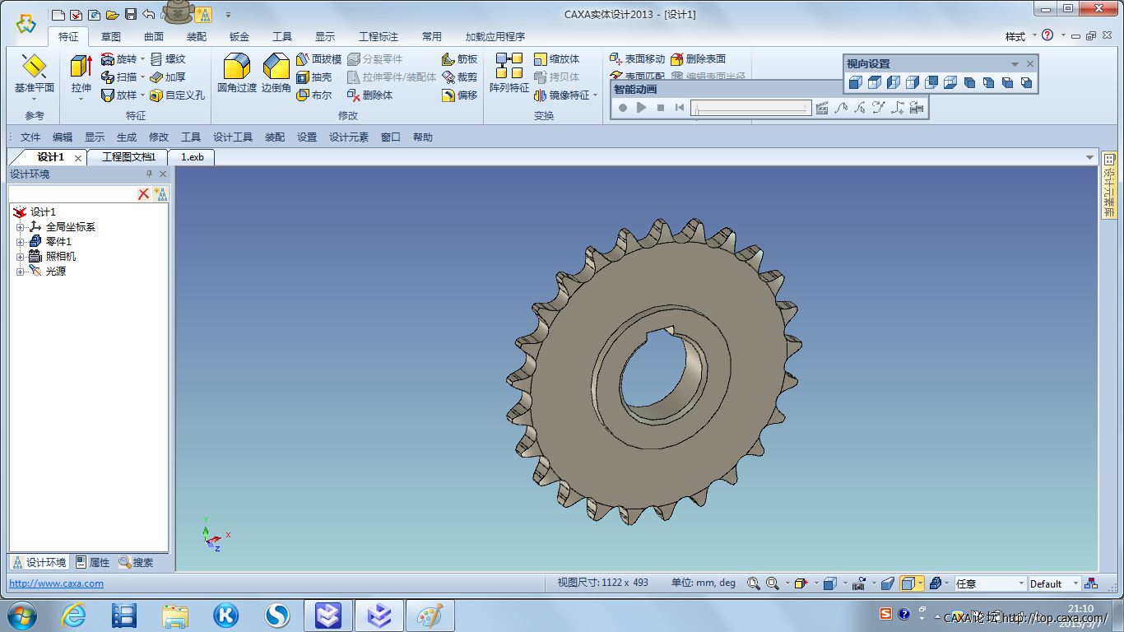Play the 智能动画 animation
Image resolution: width=1124 pixels, height=632 pixels.
point(642,108)
